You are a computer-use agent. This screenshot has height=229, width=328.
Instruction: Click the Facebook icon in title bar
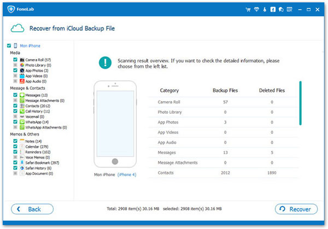click(273, 9)
